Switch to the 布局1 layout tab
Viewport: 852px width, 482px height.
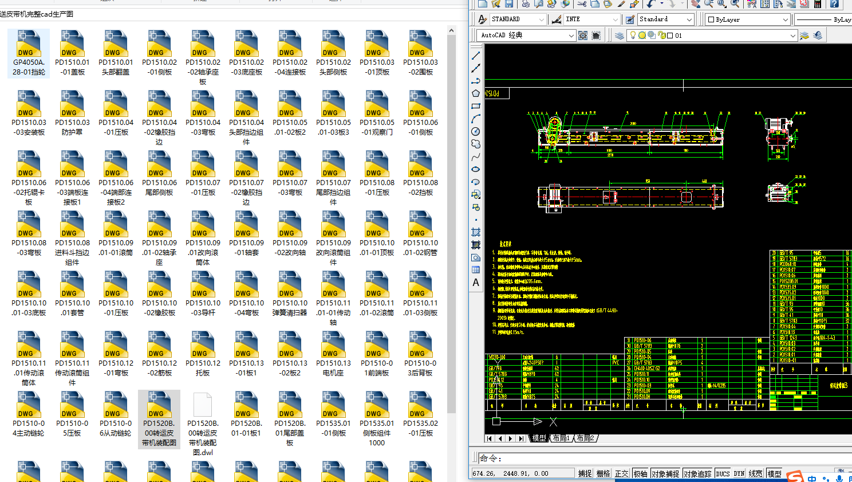(561, 438)
